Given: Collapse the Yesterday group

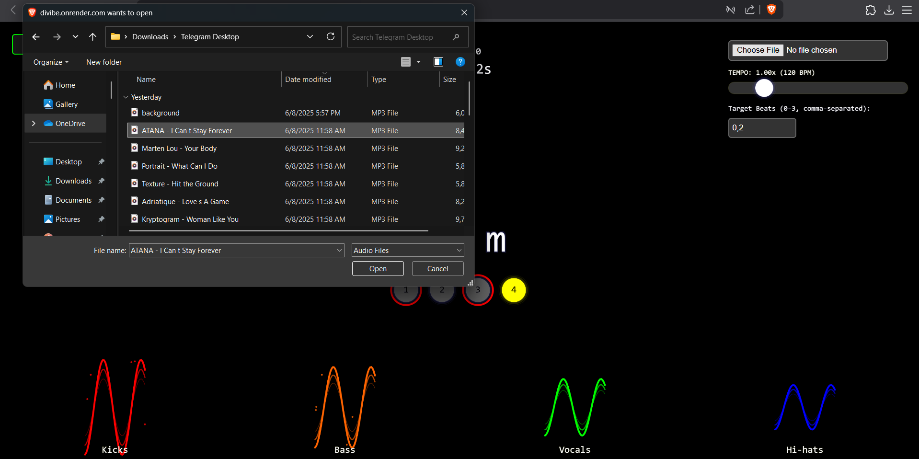Looking at the screenshot, I should [x=126, y=97].
